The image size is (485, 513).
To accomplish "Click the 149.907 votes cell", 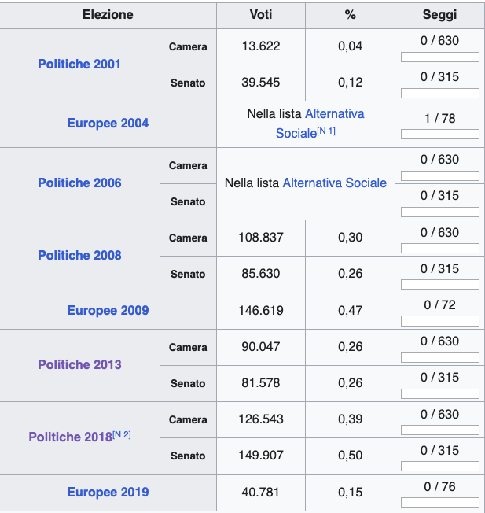I will click(261, 456).
